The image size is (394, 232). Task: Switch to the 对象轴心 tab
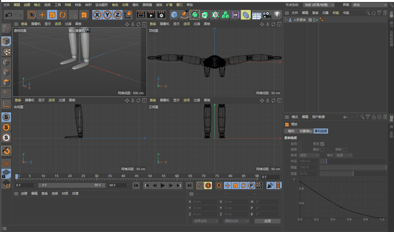click(306, 131)
